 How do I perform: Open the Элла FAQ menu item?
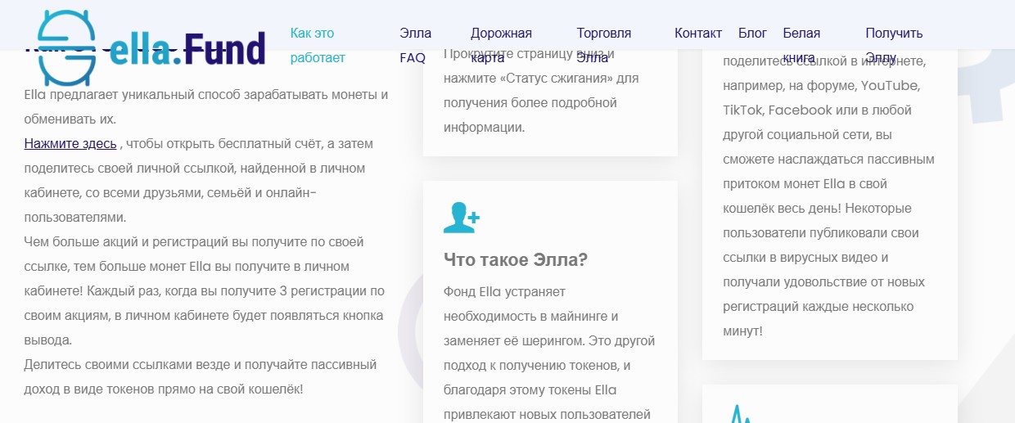[416, 46]
